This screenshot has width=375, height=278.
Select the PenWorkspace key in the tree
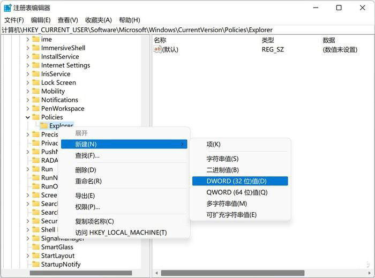[63, 109]
